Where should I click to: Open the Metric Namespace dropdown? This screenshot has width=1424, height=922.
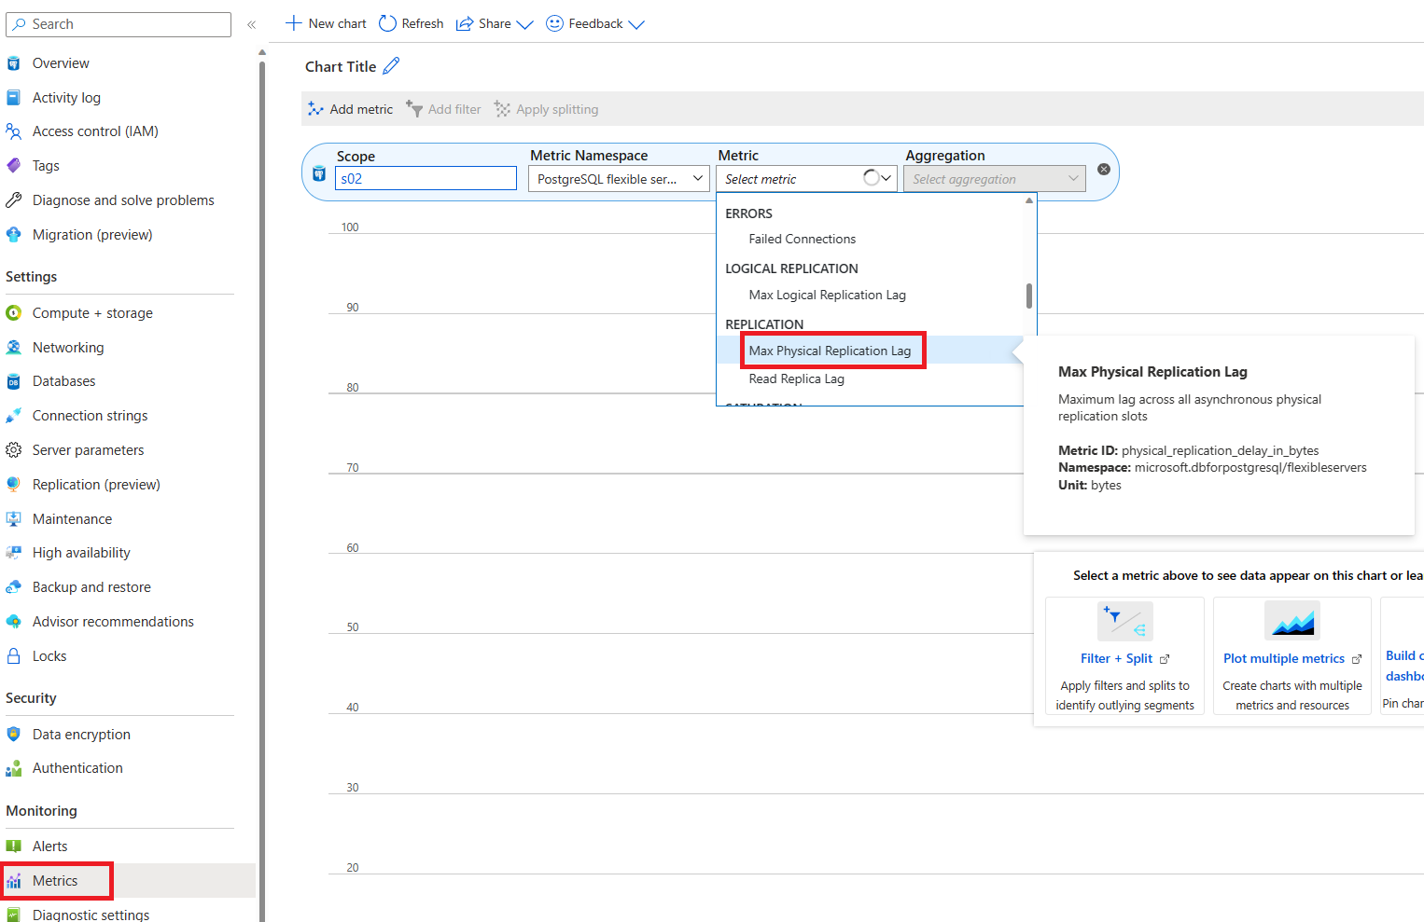pos(619,179)
